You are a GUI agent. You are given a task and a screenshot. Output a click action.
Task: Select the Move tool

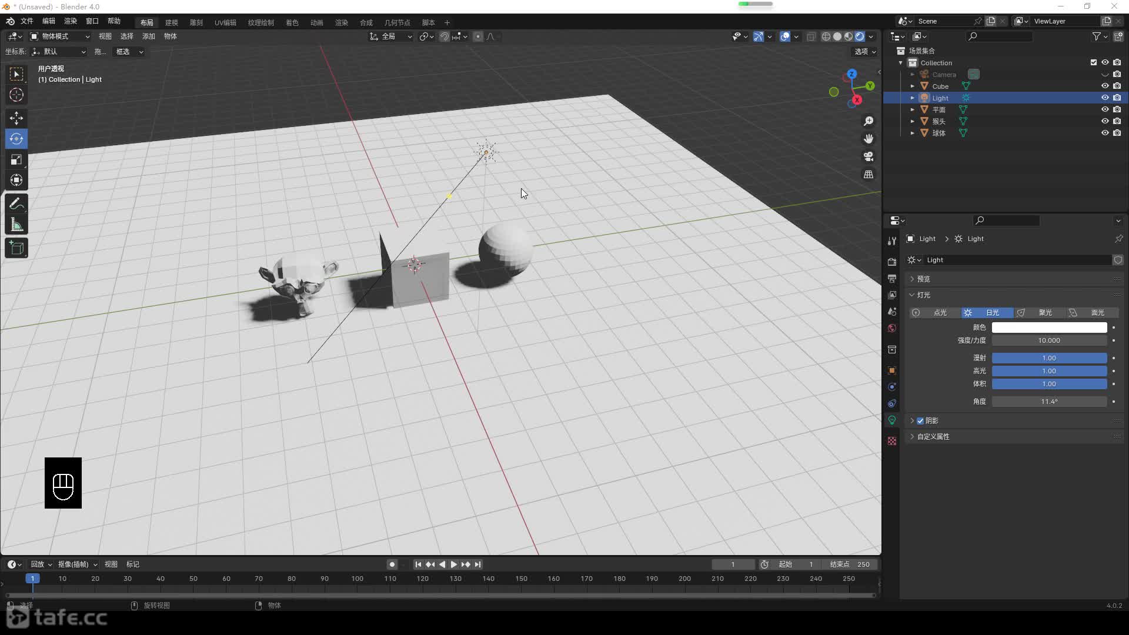click(x=16, y=118)
